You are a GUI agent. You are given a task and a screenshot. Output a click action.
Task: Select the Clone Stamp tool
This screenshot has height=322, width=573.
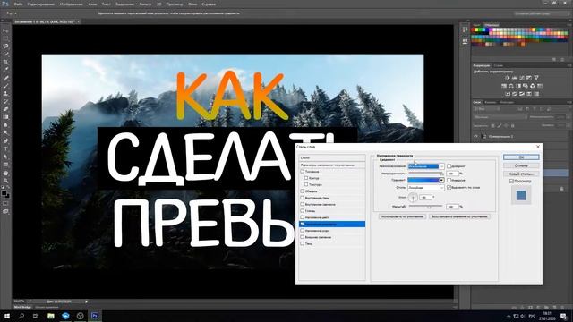click(x=5, y=94)
